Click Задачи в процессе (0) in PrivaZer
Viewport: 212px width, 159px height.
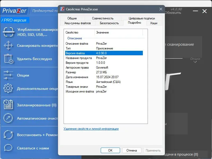pos(182,154)
